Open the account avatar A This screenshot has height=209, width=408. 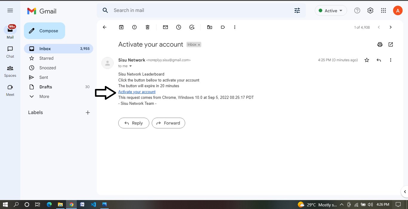398,11
